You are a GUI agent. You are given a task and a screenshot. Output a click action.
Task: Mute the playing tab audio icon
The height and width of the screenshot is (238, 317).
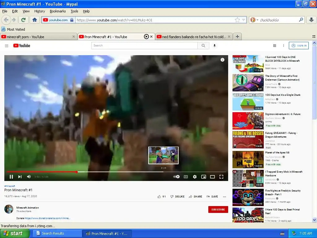pos(146,37)
